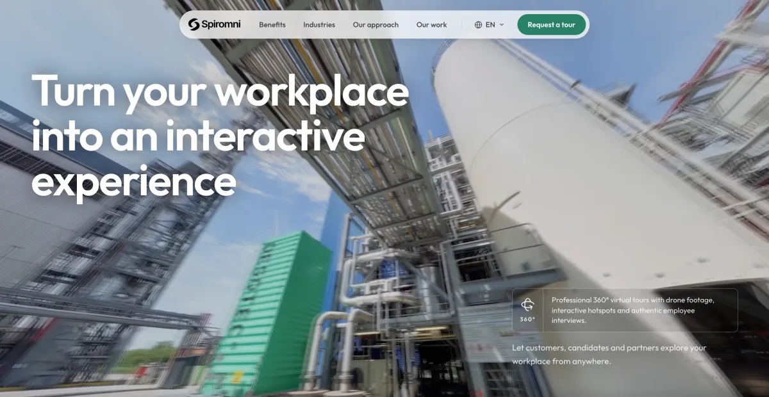Click the Request a tour button

[551, 25]
